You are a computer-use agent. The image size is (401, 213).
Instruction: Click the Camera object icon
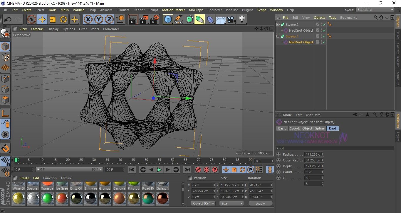pos(231,20)
